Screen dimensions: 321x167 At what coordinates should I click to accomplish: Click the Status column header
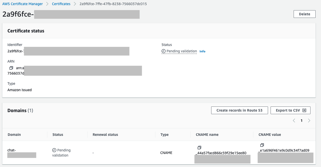tap(58, 135)
